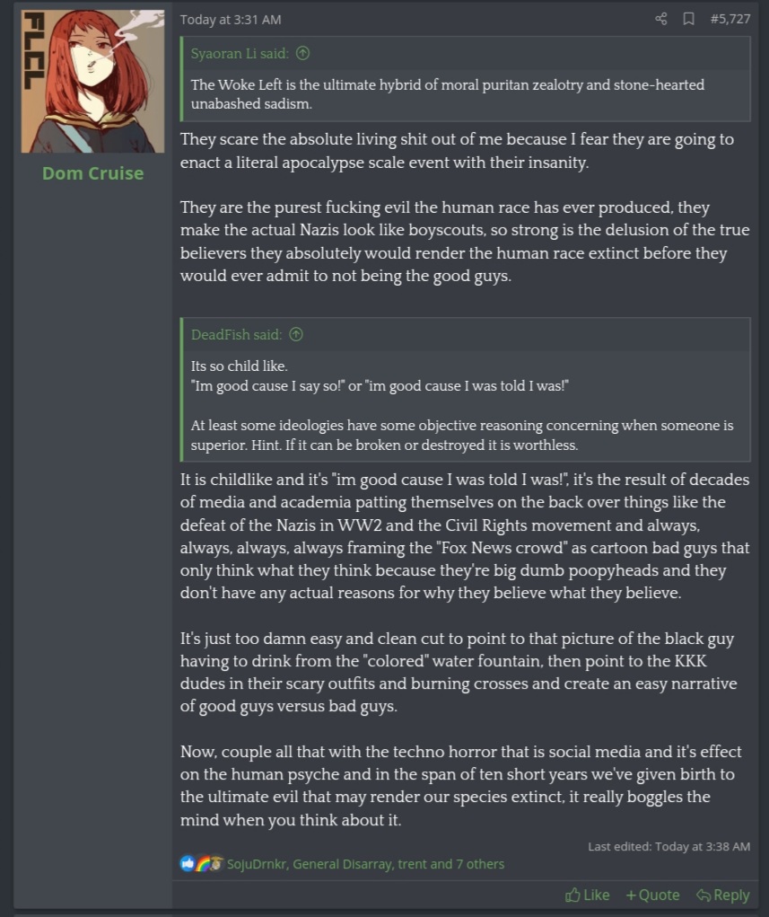Show the 7 others who reacted
Image resolution: width=769 pixels, height=917 pixels.
(479, 864)
